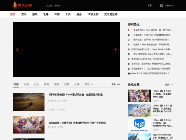Image resolution: width=186 pixels, height=140 pixels.
Task: Open the H2 INTERACTIVE topic title
Action: [x=163, y=123]
